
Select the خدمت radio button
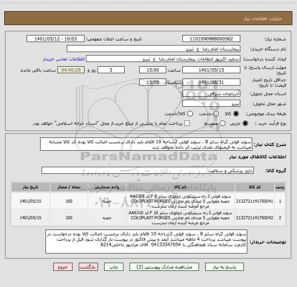(216, 114)
